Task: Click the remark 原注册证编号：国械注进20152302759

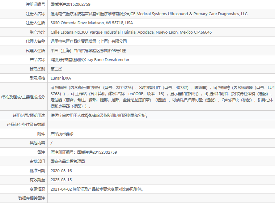Action: 84,152
